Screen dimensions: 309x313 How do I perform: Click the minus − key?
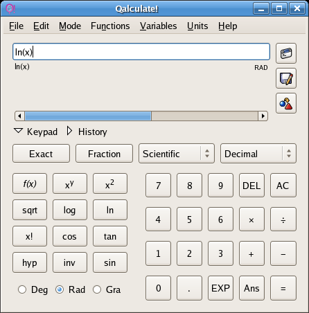pos(283,253)
